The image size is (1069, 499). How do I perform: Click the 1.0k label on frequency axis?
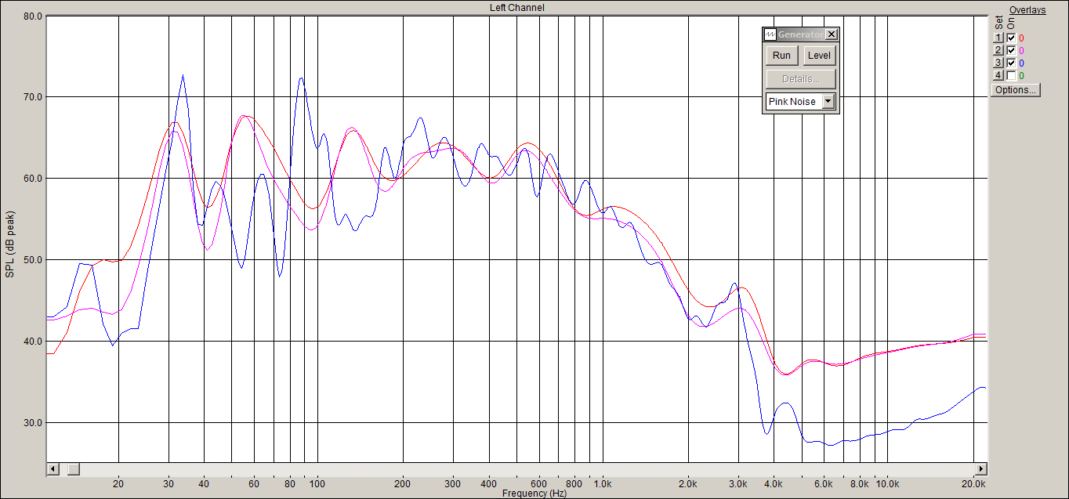(603, 484)
